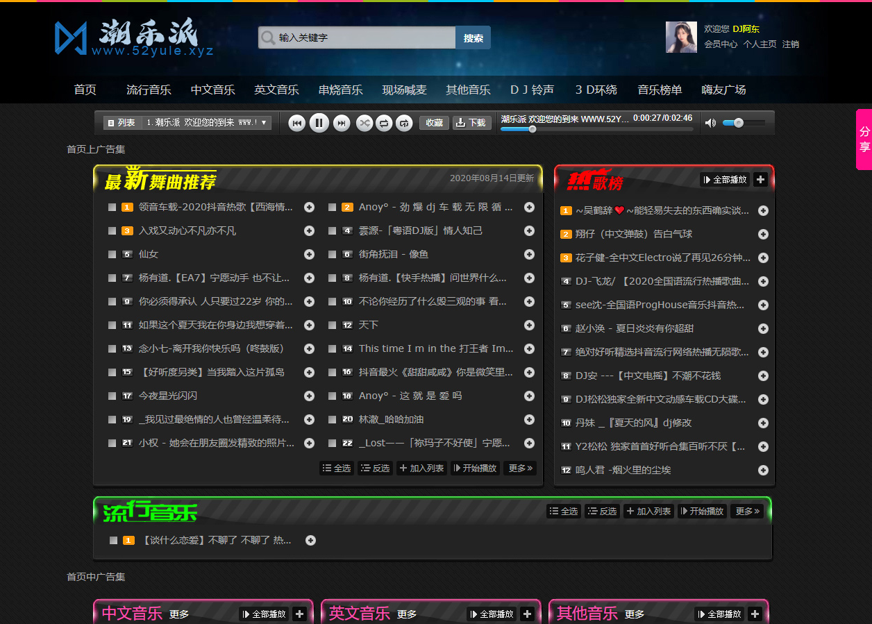Screen dimensions: 872x624
Task: Add song 仙女 with its plus icon
Action: (x=309, y=255)
